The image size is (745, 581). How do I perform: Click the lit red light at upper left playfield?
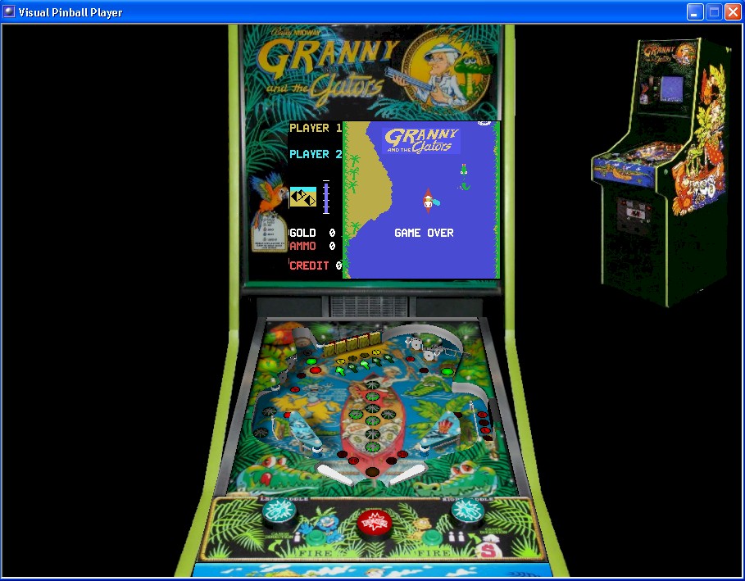click(x=315, y=370)
